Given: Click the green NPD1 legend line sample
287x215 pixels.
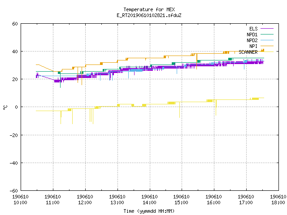Looking at the screenshot, I should [x=267, y=34].
